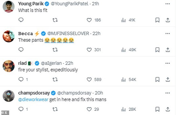176x115 pixels.
Task: Open the more options menu on Becca's tweet
Action: [168, 33]
